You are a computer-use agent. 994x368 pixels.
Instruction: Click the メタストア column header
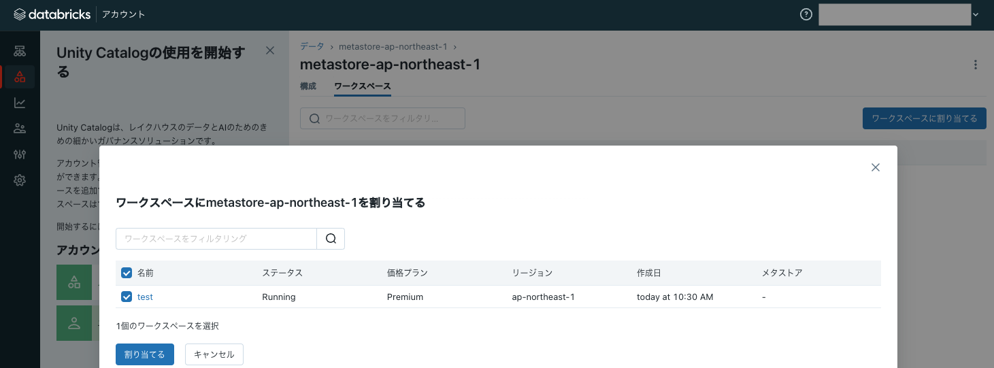click(x=782, y=273)
